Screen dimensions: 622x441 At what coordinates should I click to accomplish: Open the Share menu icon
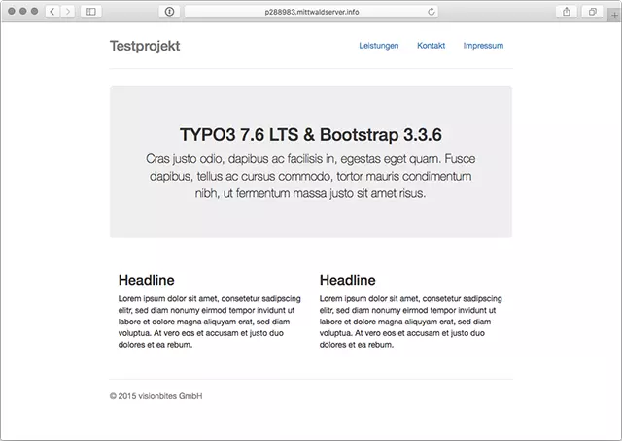567,12
